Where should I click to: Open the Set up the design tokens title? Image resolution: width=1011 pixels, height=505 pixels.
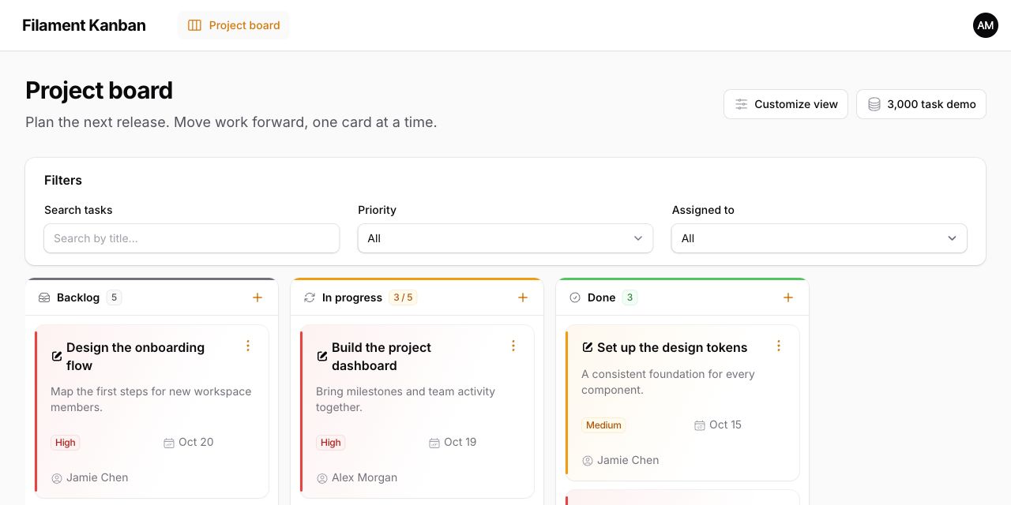coord(672,347)
